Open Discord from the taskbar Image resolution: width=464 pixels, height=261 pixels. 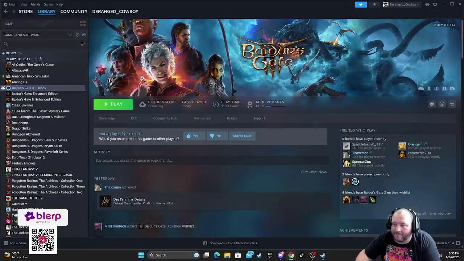(x=281, y=255)
